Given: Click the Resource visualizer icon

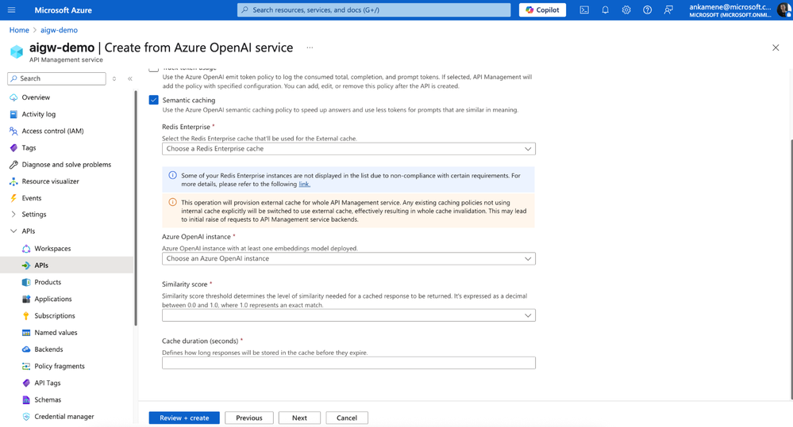Looking at the screenshot, I should point(13,181).
